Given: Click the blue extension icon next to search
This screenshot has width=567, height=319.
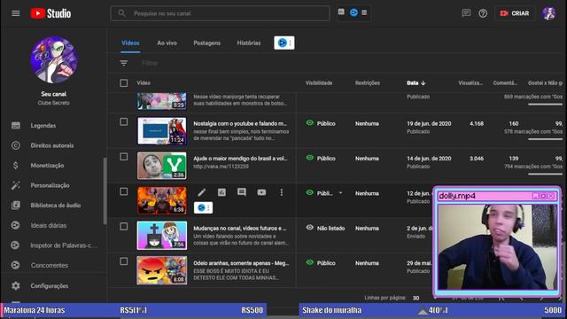Looking at the screenshot, I should pos(353,12).
